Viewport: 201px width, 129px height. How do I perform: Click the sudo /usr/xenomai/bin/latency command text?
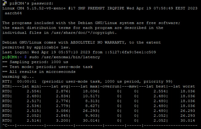tap(65, 57)
